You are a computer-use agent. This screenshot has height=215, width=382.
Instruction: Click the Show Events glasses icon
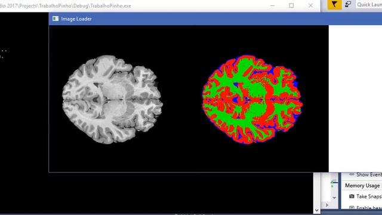(352, 174)
